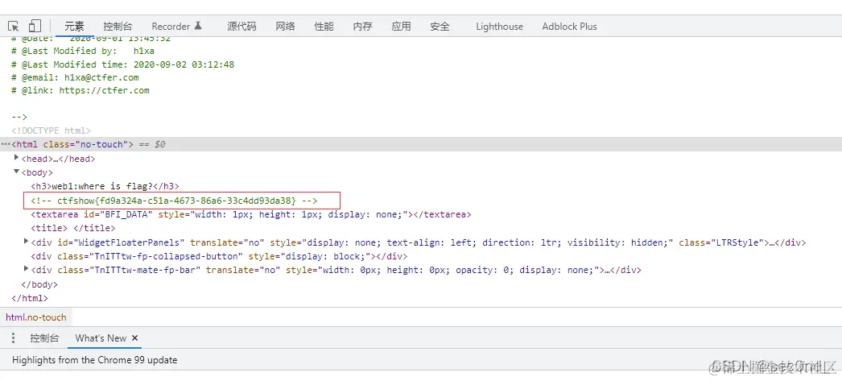842x381 pixels.
Task: Open the 源代码 tab
Action: [x=241, y=27]
